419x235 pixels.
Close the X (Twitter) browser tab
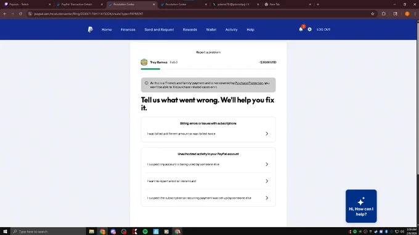click(x=258, y=4)
